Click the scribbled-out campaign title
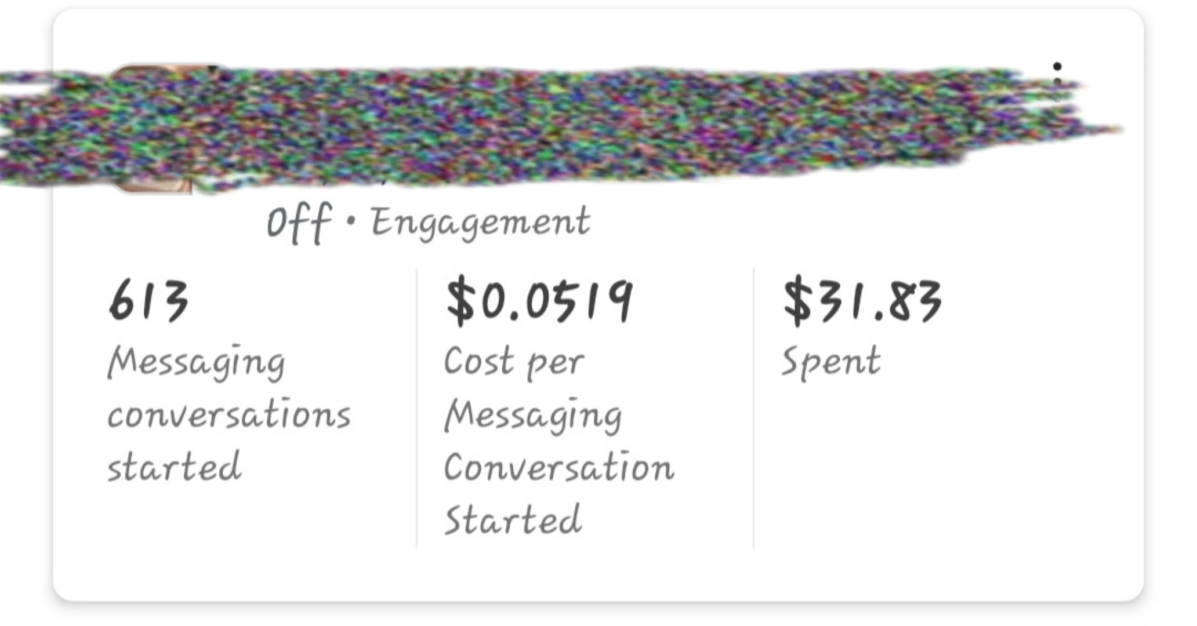This screenshot has width=1197, height=626. click(x=580, y=125)
